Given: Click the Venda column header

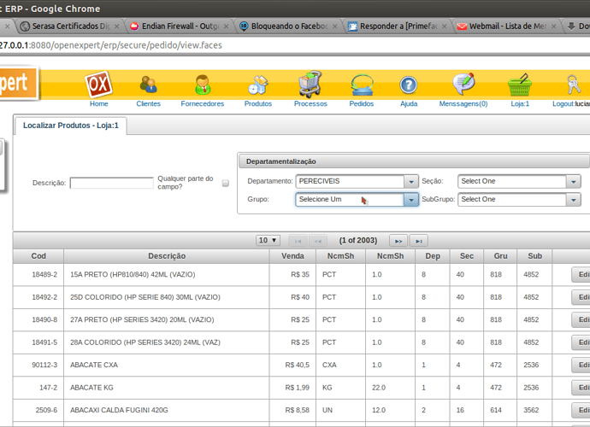Looking at the screenshot, I should click(x=292, y=256).
